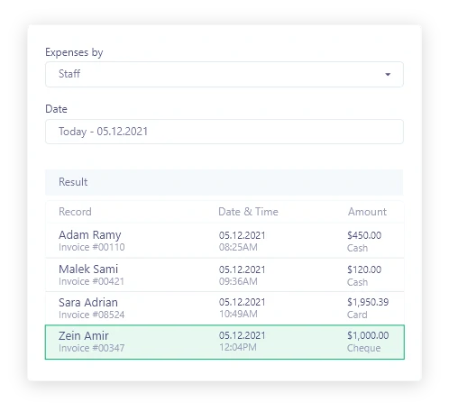Click the $450.00 amount
449x411 pixels.
364,235
